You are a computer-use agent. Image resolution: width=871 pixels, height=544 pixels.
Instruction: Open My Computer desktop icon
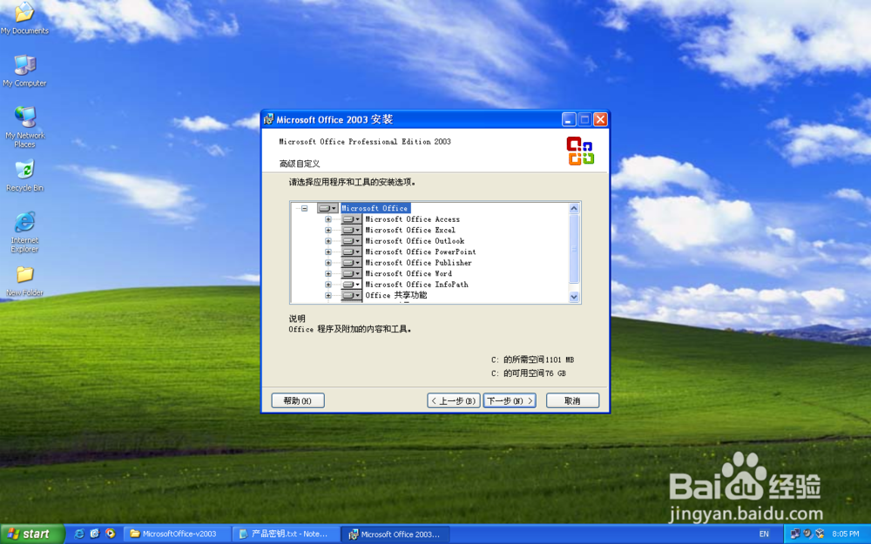click(24, 71)
